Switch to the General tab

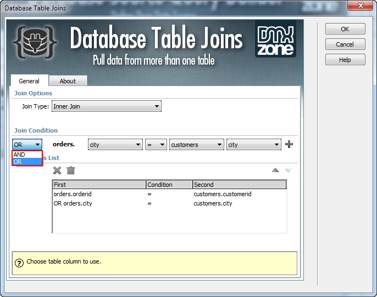pyautogui.click(x=29, y=81)
